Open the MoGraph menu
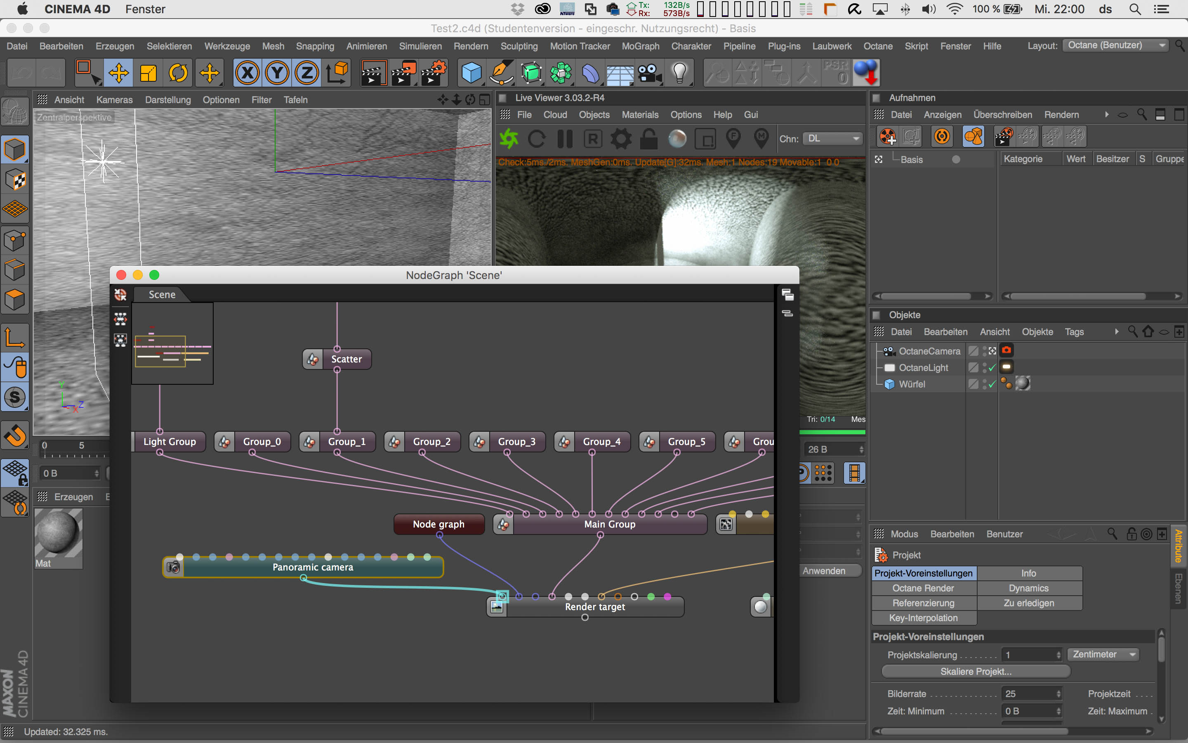This screenshot has height=743, width=1188. click(640, 46)
